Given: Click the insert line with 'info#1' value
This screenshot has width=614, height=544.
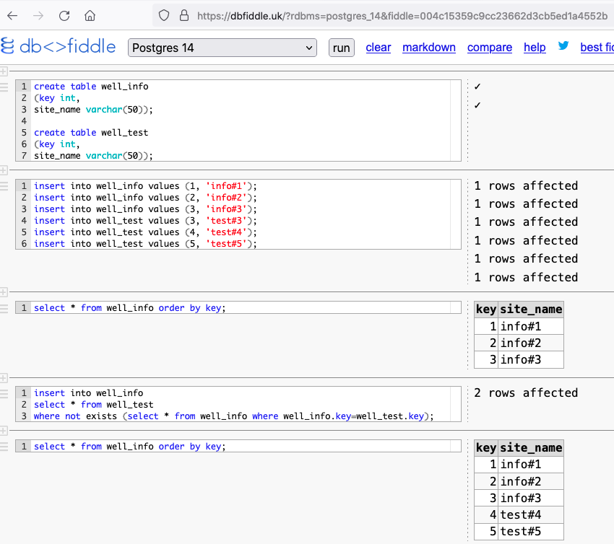Looking at the screenshot, I should (x=145, y=185).
